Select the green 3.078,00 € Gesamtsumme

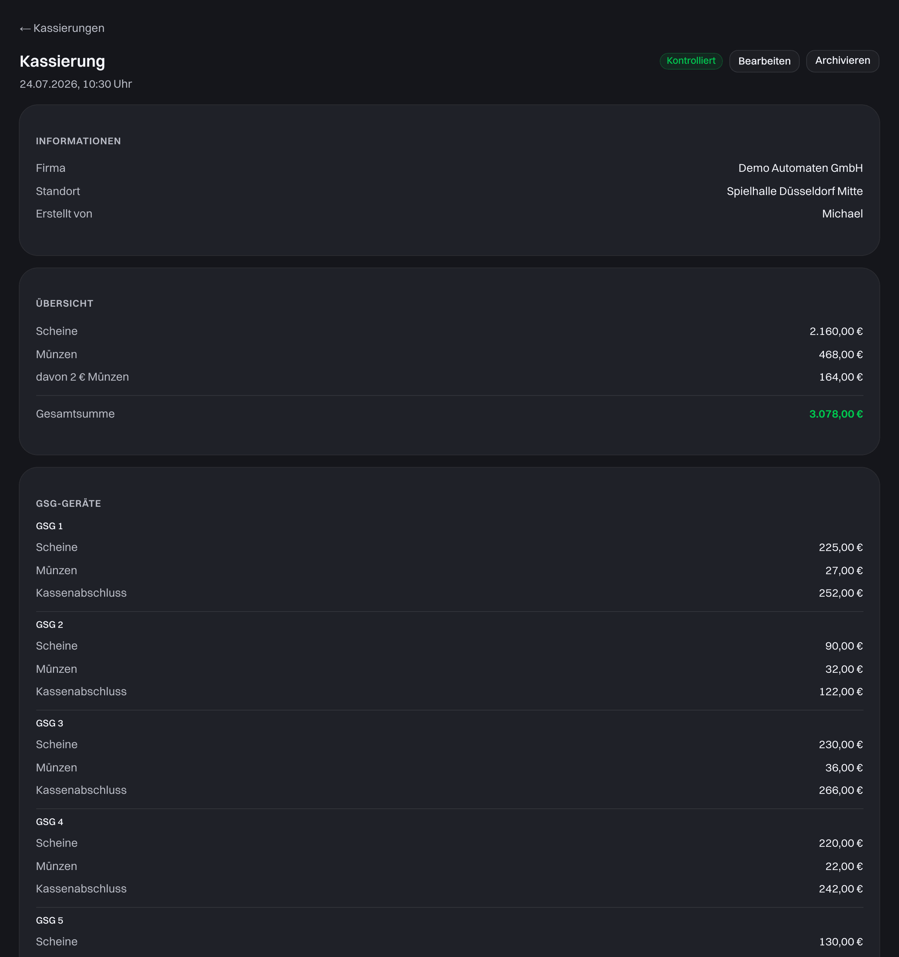836,414
